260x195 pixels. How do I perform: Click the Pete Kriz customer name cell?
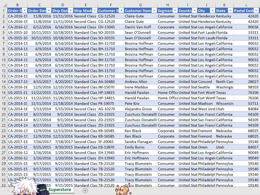[141, 103]
